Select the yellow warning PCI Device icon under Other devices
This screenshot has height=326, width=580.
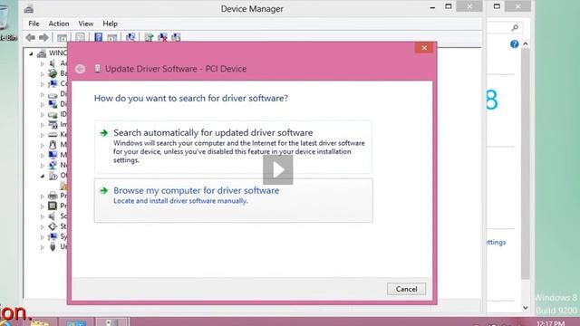click(x=63, y=185)
